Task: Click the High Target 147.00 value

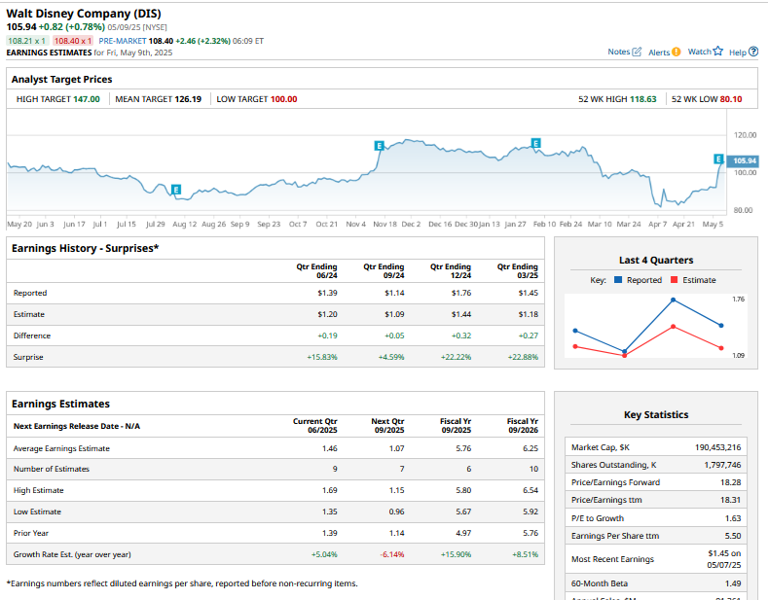Action: 85,99
